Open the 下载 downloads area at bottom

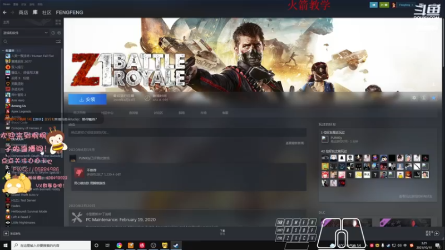point(222,232)
